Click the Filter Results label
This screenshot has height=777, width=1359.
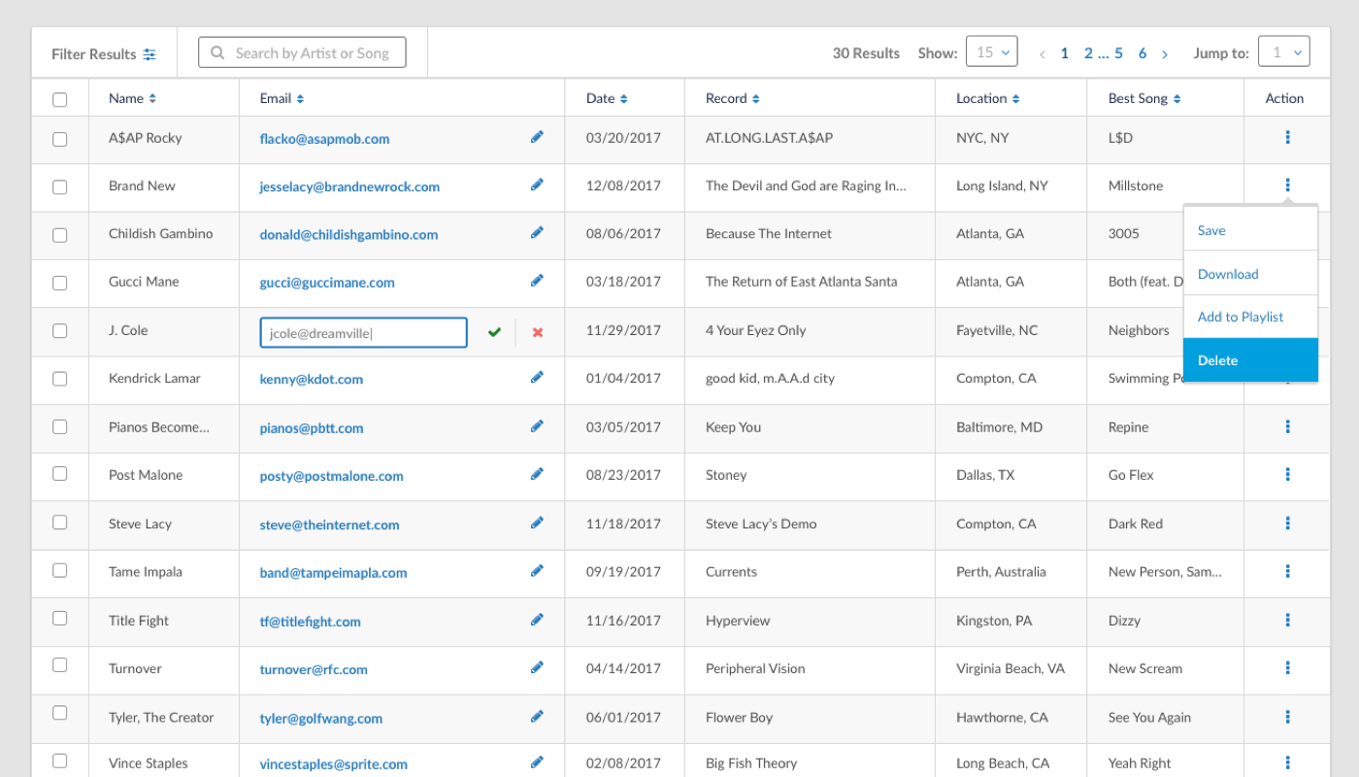[x=93, y=54]
